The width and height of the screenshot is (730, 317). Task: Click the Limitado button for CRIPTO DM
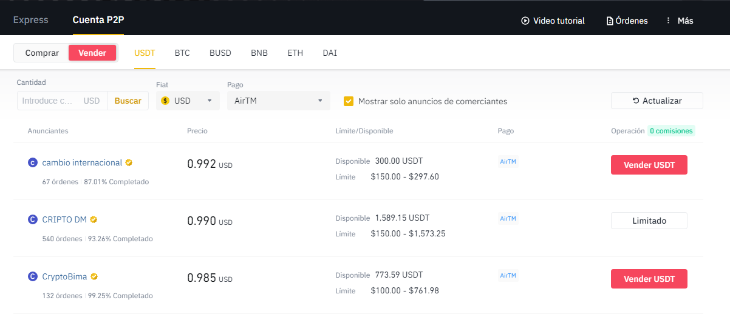(x=649, y=221)
